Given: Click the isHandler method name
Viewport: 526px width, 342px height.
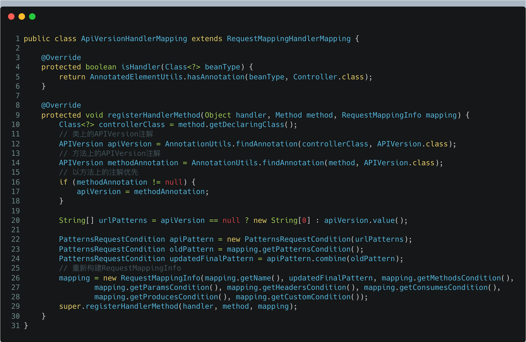Looking at the screenshot, I should pos(141,67).
